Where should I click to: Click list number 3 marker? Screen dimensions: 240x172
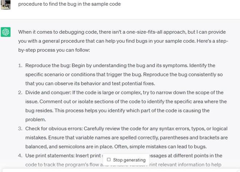(20, 129)
